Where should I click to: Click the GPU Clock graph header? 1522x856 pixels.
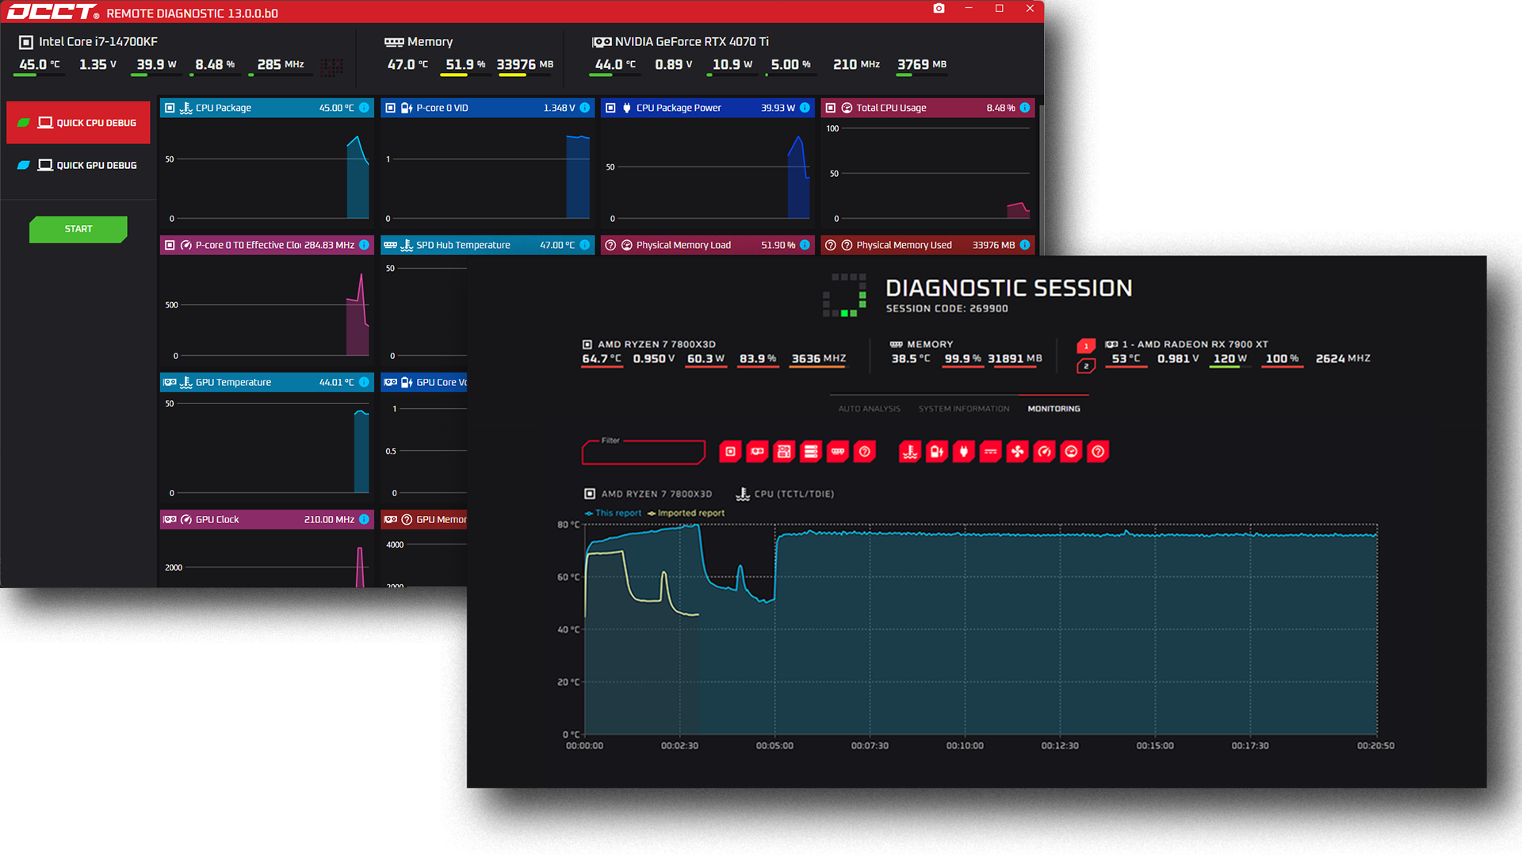267,519
